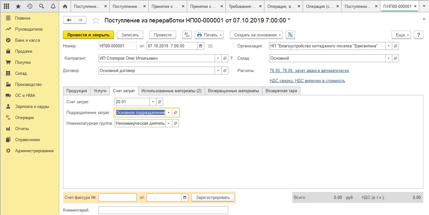Switch to Использованные материалы (2) tab
429x215 pixels.
(171, 91)
